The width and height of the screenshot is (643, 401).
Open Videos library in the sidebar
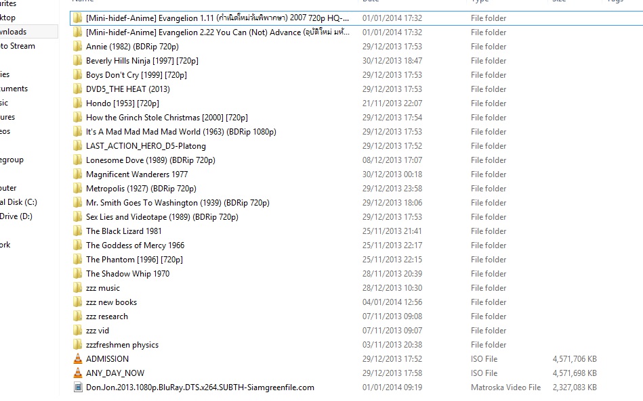(x=5, y=131)
